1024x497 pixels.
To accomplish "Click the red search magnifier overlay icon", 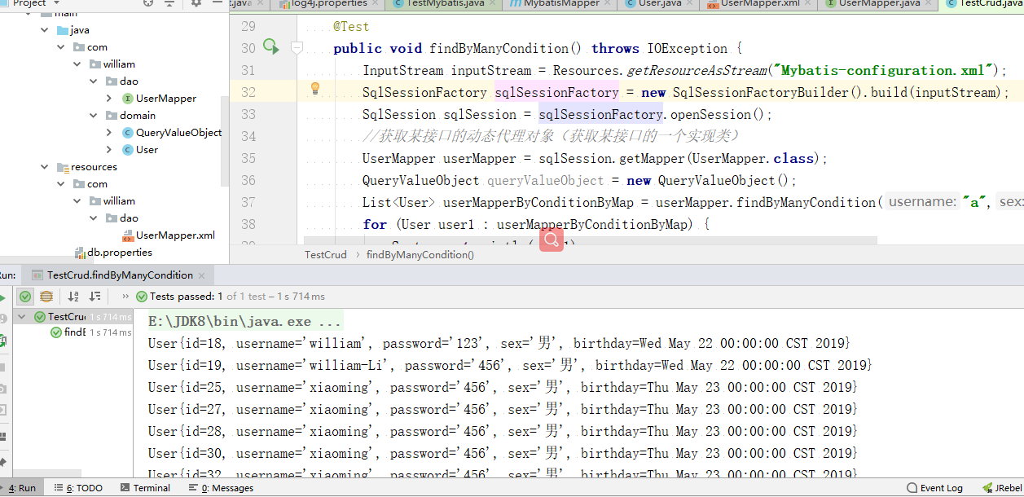I will click(552, 240).
